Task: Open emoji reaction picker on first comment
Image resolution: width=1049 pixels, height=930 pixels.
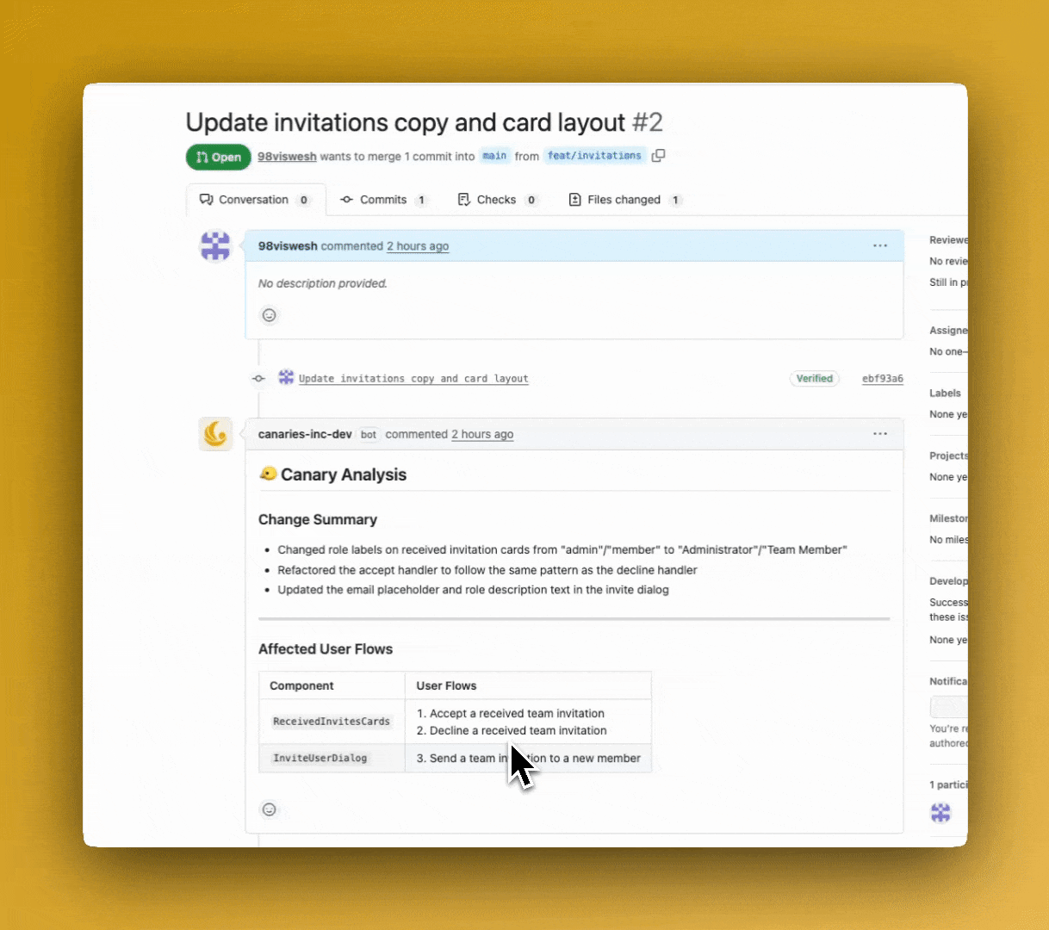Action: coord(269,315)
